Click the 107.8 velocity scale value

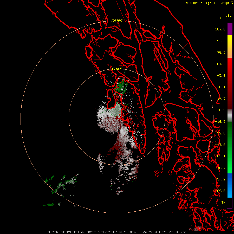[x=220, y=29]
